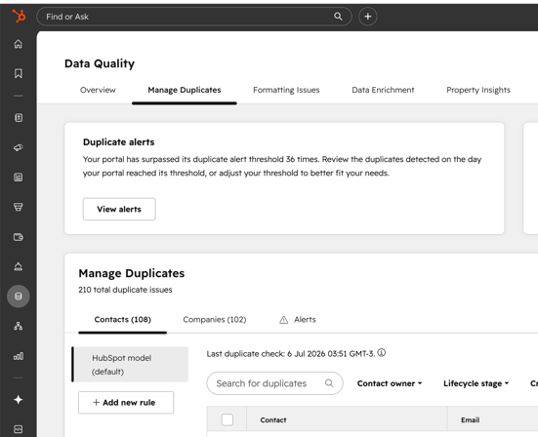Click the HubSpot sprocket logo
The height and width of the screenshot is (437, 538).
[x=19, y=17]
